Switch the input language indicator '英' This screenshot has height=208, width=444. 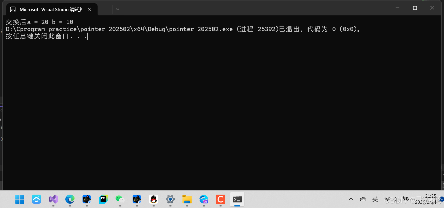375,199
